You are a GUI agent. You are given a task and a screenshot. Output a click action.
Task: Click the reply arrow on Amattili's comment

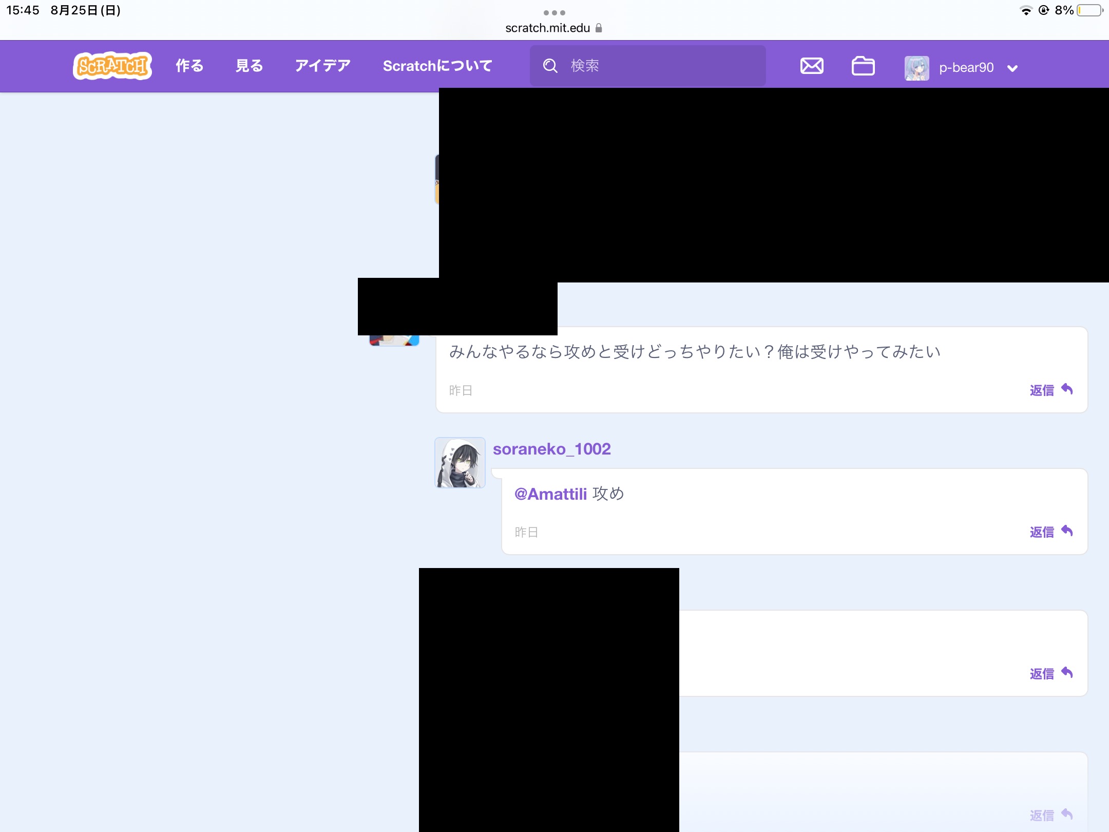[x=1067, y=389]
